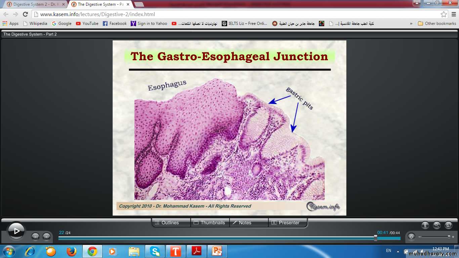The height and width of the screenshot is (258, 459).
Task: Bookmark this page with the star icon
Action: coord(444,14)
